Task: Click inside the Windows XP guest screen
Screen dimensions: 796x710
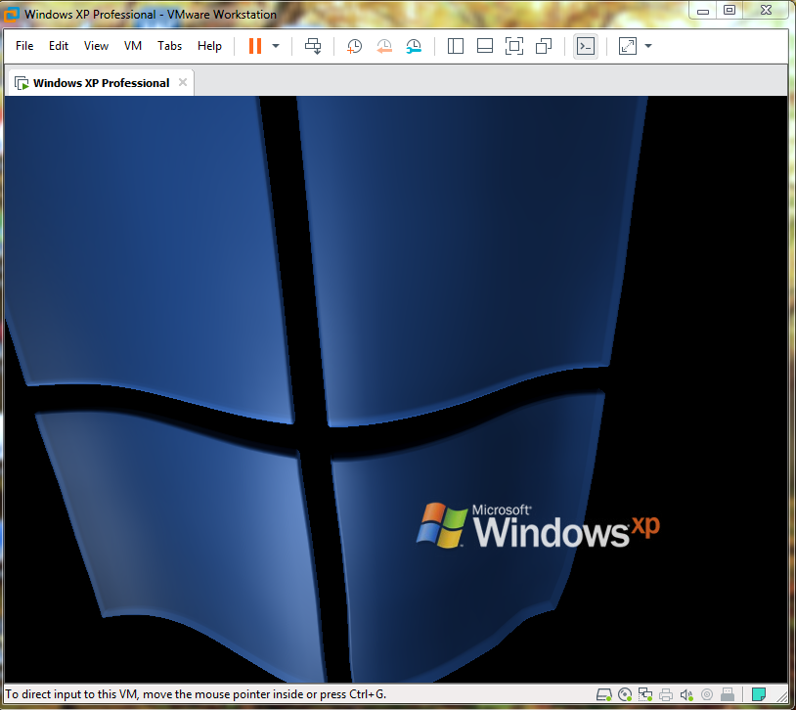Action: click(396, 389)
